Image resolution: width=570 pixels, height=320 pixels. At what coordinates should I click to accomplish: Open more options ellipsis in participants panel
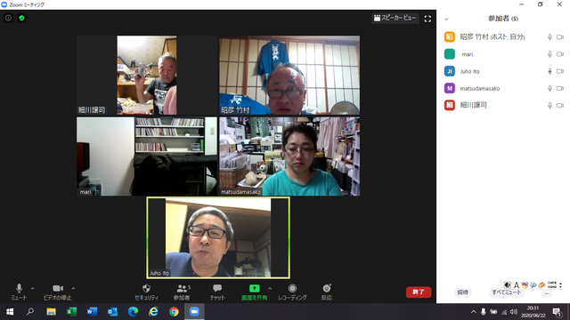(546, 293)
